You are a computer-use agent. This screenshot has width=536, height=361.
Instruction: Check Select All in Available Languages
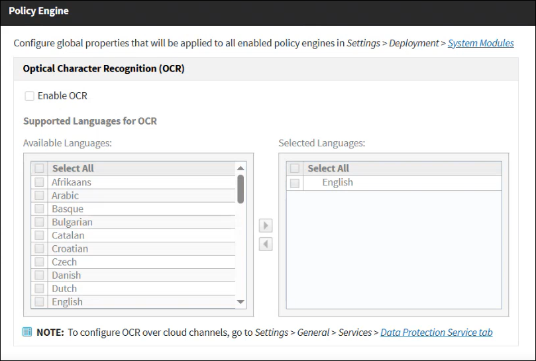[x=40, y=169]
